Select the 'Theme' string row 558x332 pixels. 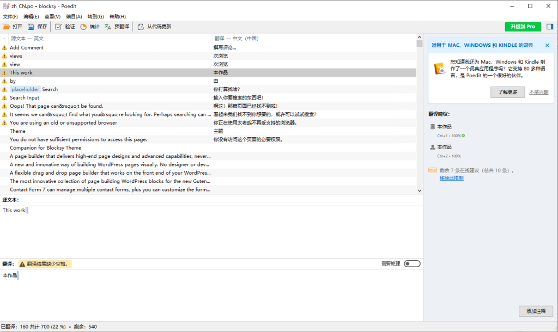(x=208, y=131)
